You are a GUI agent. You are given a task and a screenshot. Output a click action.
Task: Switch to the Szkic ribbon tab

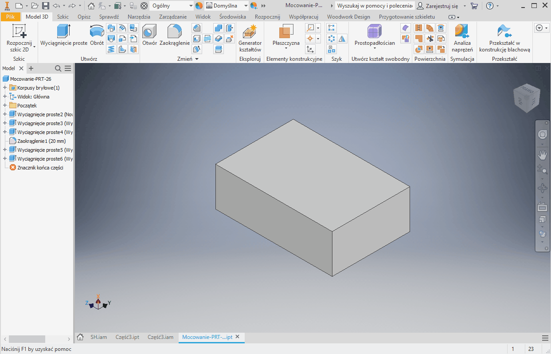(x=63, y=17)
